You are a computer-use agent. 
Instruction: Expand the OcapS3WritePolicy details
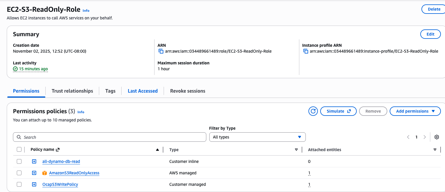(x=34, y=184)
